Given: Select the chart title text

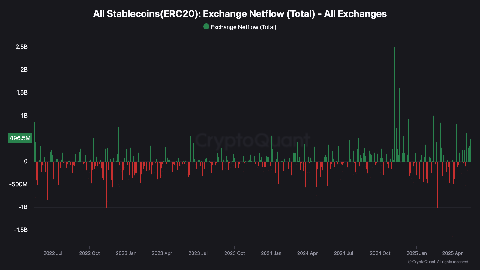Looking at the screenshot, I should [240, 14].
